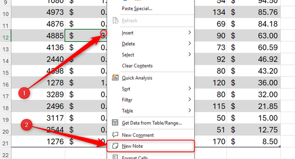Expand the Insert submenu arrow
Viewport: 295px width, 159px height.
pyautogui.click(x=190, y=33)
